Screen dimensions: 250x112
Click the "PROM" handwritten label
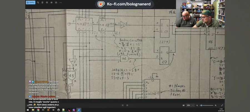tap(175, 95)
